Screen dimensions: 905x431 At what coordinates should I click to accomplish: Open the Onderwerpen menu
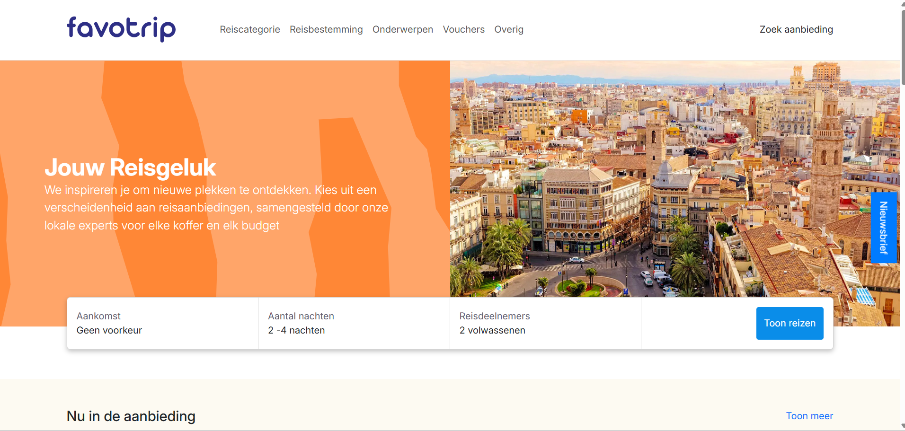402,29
